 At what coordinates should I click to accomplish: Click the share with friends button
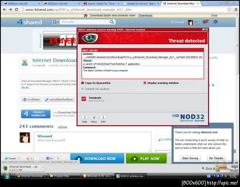[x=59, y=100]
